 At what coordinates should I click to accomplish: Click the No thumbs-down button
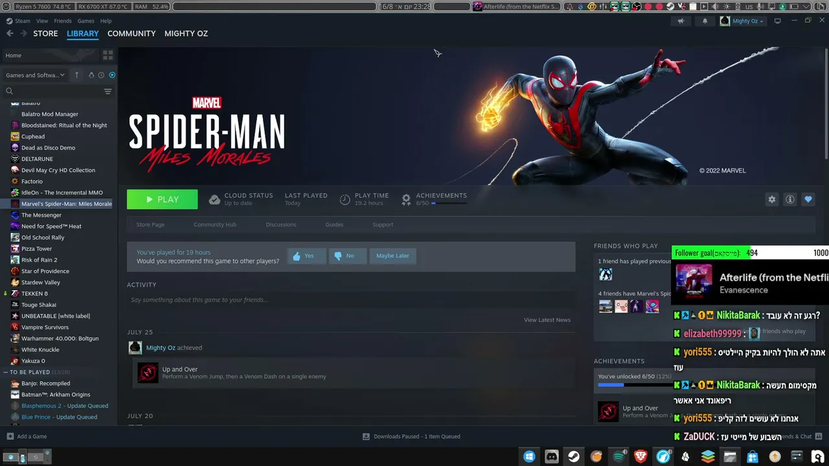[348, 256]
